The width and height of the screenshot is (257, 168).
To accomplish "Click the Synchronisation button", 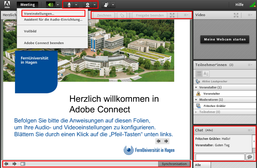I will 174,164.
